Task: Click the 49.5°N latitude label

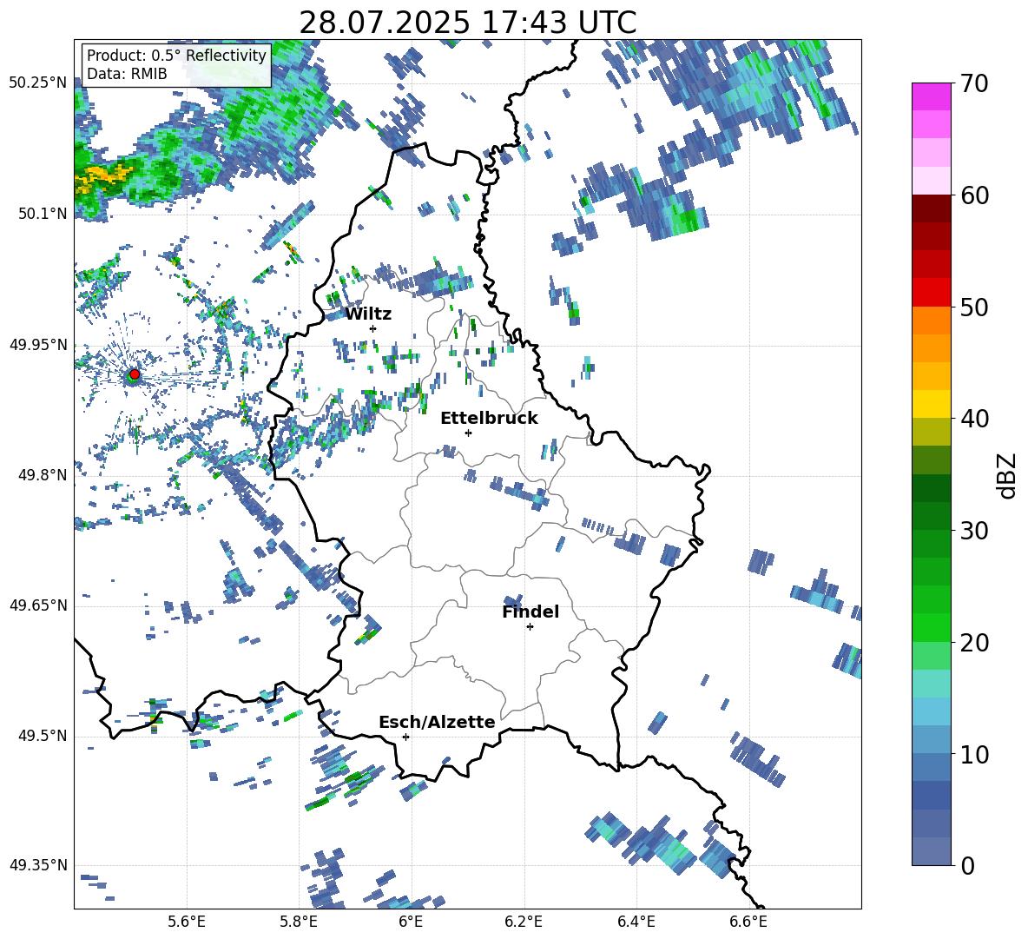Action: 43,736
